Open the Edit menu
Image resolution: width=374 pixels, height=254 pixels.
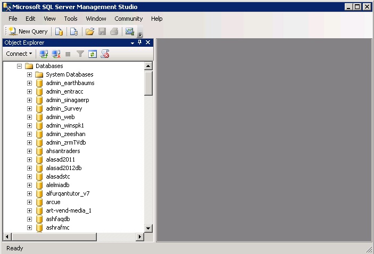pyautogui.click(x=30, y=19)
